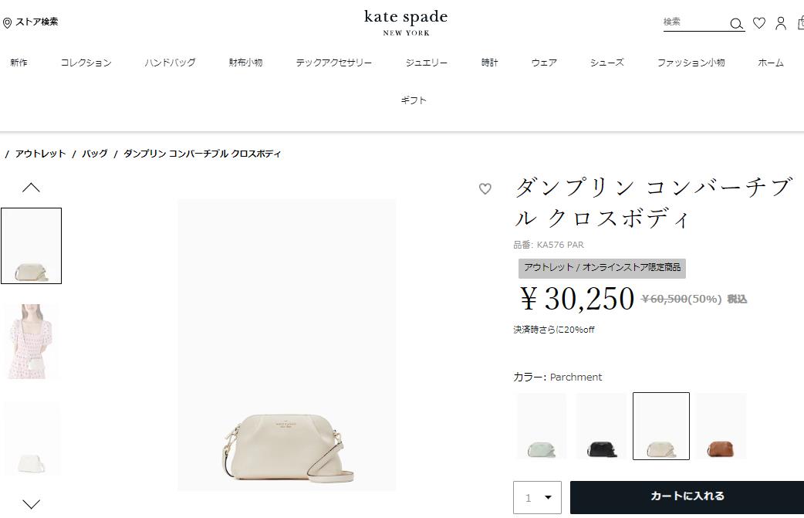
Task: Add product to favorites with heart
Action: coord(485,188)
